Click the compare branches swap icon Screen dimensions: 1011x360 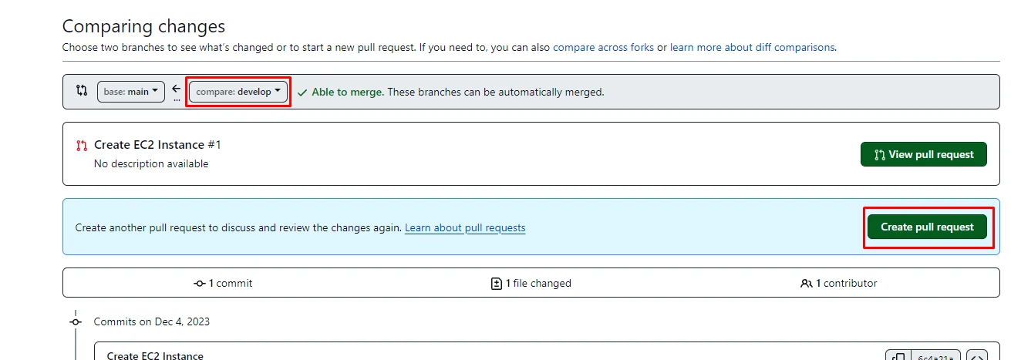(x=82, y=91)
